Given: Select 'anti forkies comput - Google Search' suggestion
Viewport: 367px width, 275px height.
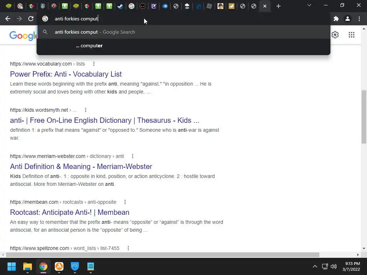Looking at the screenshot, I should point(183,32).
